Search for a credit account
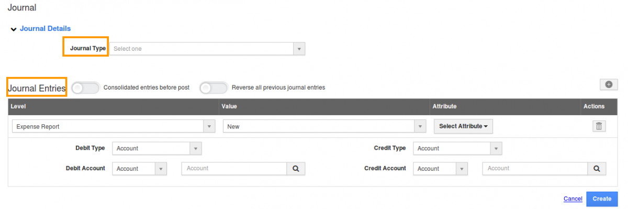The width and height of the screenshot is (628, 209). [x=597, y=169]
